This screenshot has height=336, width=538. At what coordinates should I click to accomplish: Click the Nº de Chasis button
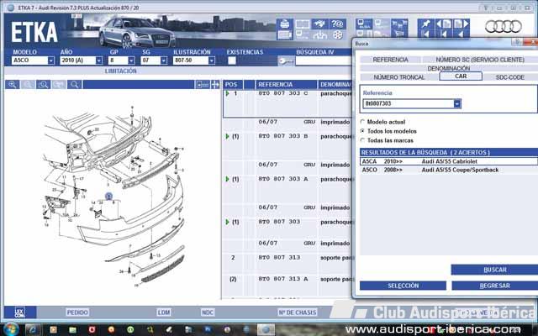point(297,312)
